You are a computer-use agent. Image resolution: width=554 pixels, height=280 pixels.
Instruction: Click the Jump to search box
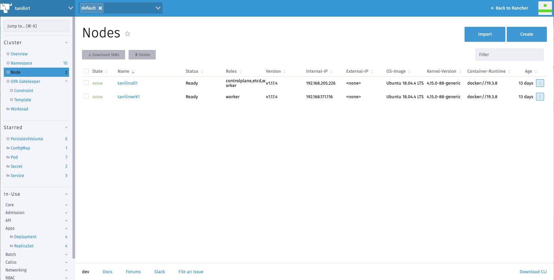[x=36, y=26]
